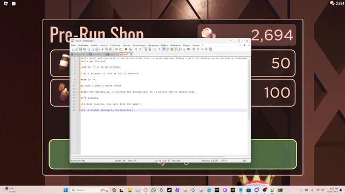Click the Stop Recording macro icon
345x194 pixels.
point(198,49)
